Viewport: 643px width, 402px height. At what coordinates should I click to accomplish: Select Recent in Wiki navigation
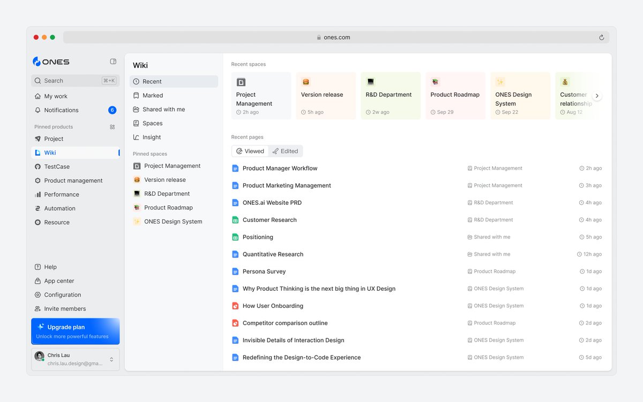coord(174,81)
